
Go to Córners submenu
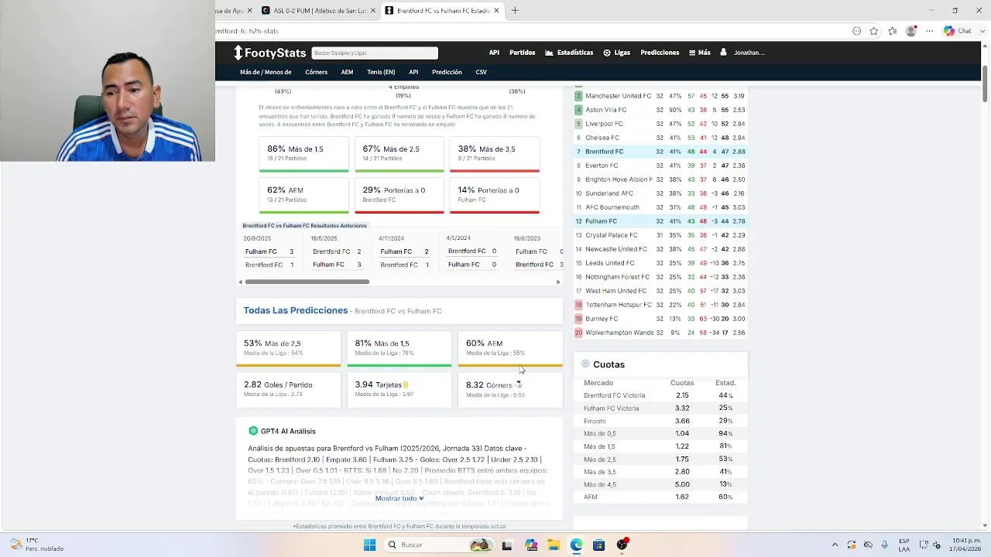click(x=316, y=72)
